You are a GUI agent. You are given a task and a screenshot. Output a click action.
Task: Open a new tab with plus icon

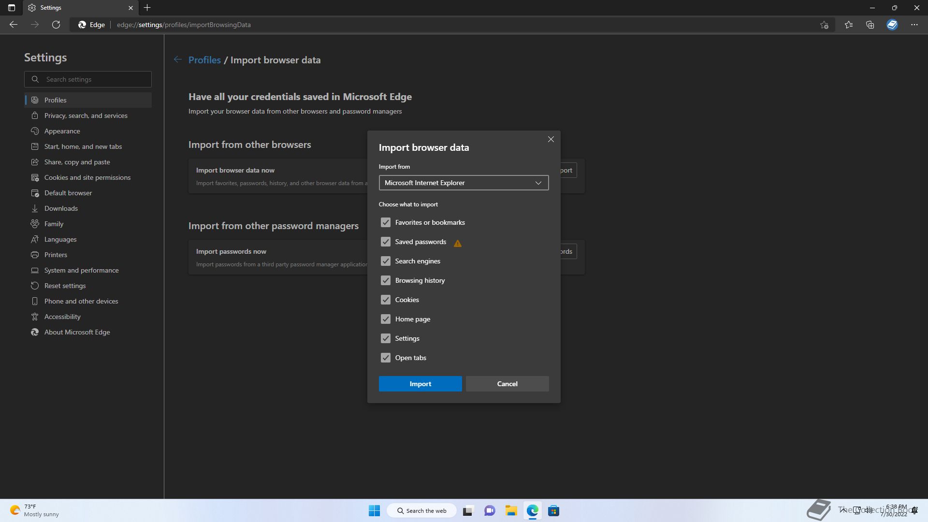[x=147, y=8]
